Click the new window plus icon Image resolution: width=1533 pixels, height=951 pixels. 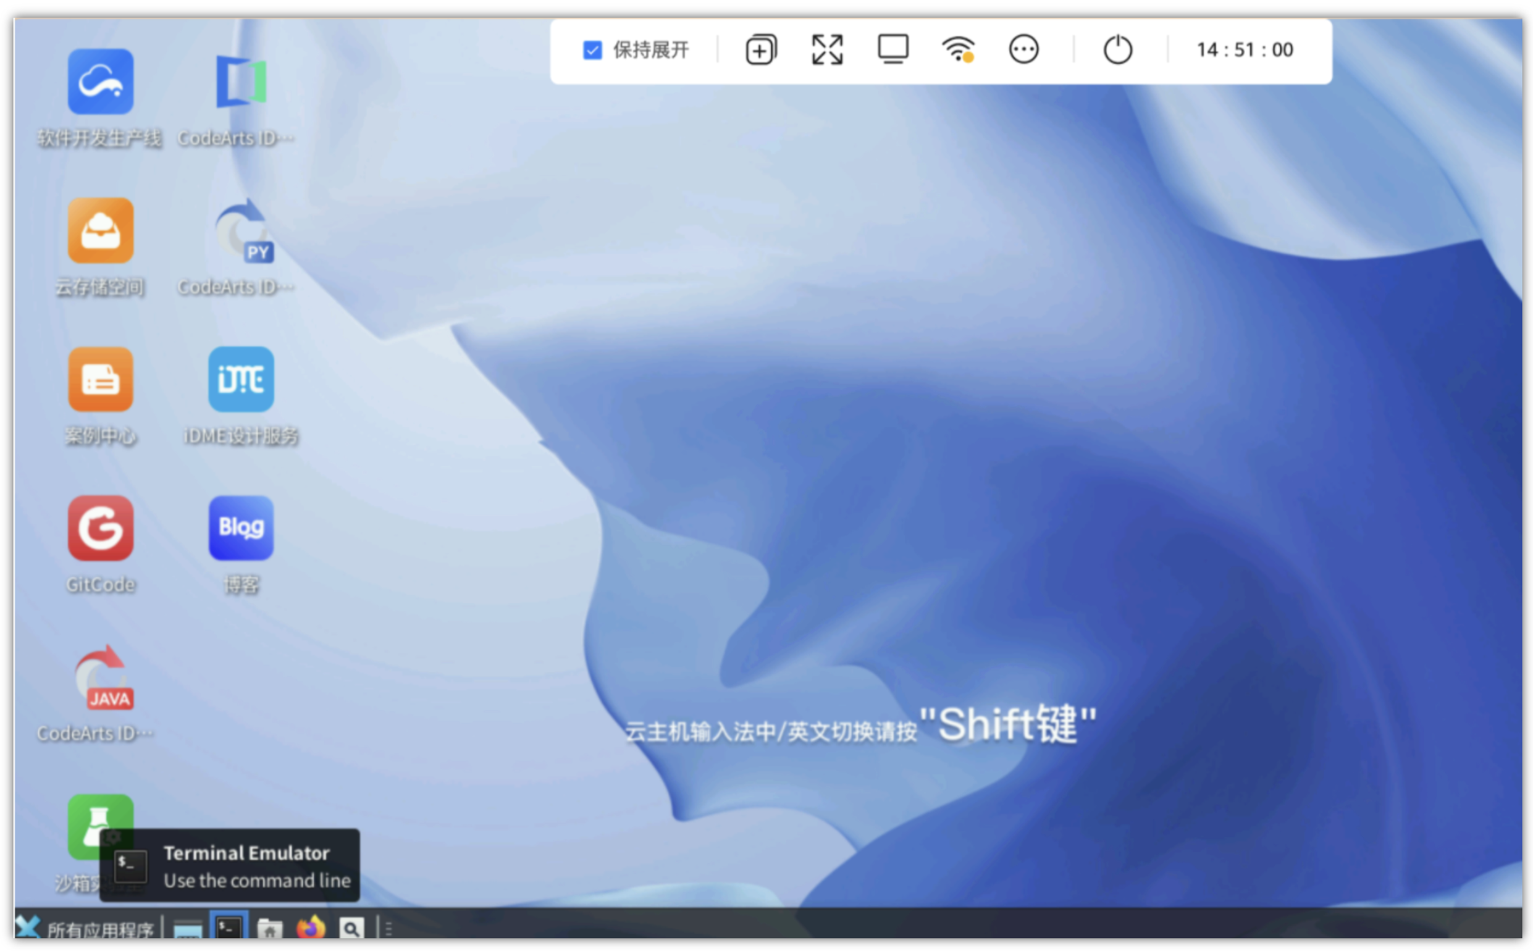(760, 49)
